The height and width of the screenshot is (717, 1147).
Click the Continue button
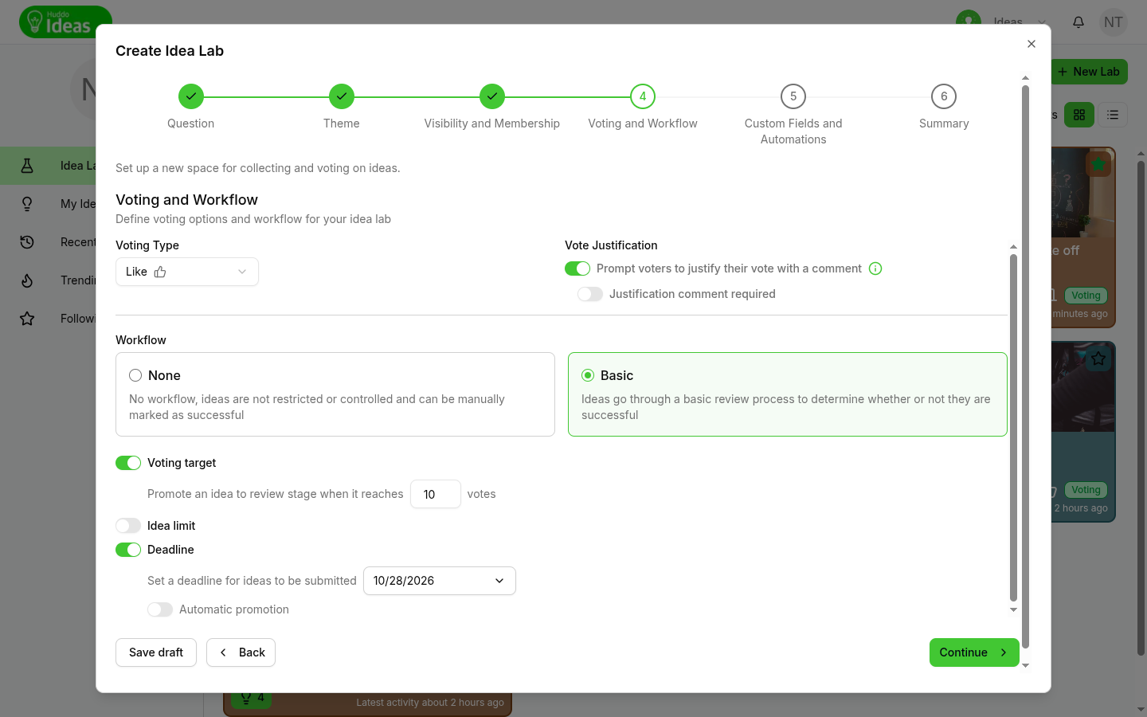[x=974, y=652]
